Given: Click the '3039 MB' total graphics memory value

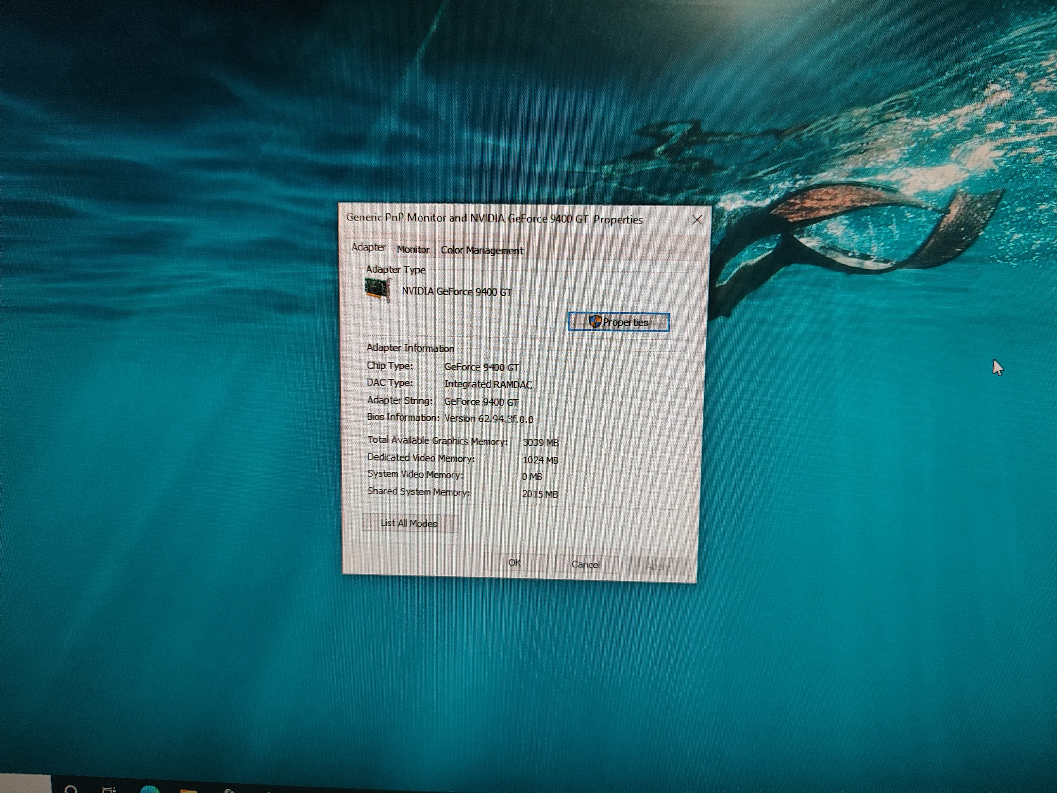Looking at the screenshot, I should pyautogui.click(x=540, y=443).
